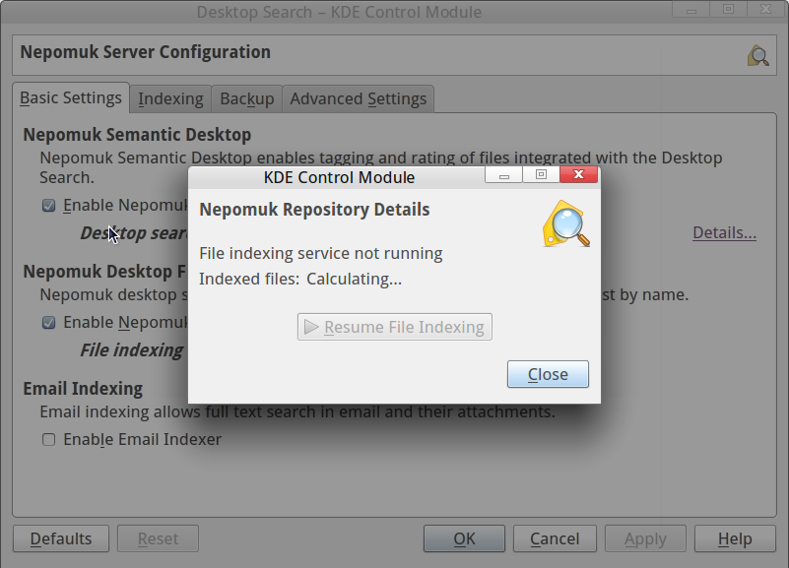Open the Backup tab

point(246,98)
